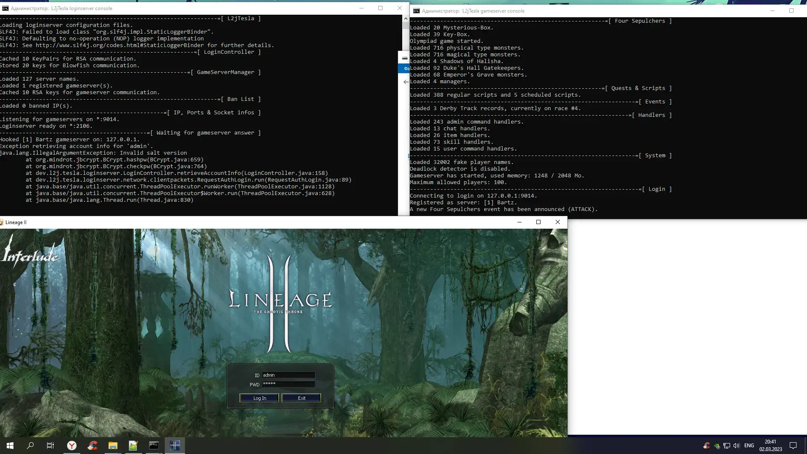Click 'Olympiad game started.' line
Image resolution: width=807 pixels, height=454 pixels.
click(x=446, y=41)
